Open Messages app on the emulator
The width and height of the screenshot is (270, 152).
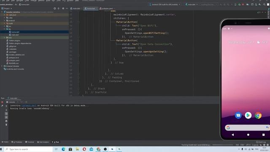(238, 115)
